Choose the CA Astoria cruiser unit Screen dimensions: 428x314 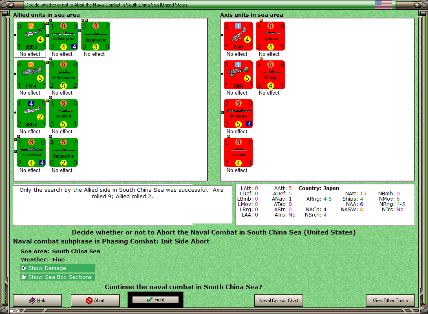click(x=63, y=114)
